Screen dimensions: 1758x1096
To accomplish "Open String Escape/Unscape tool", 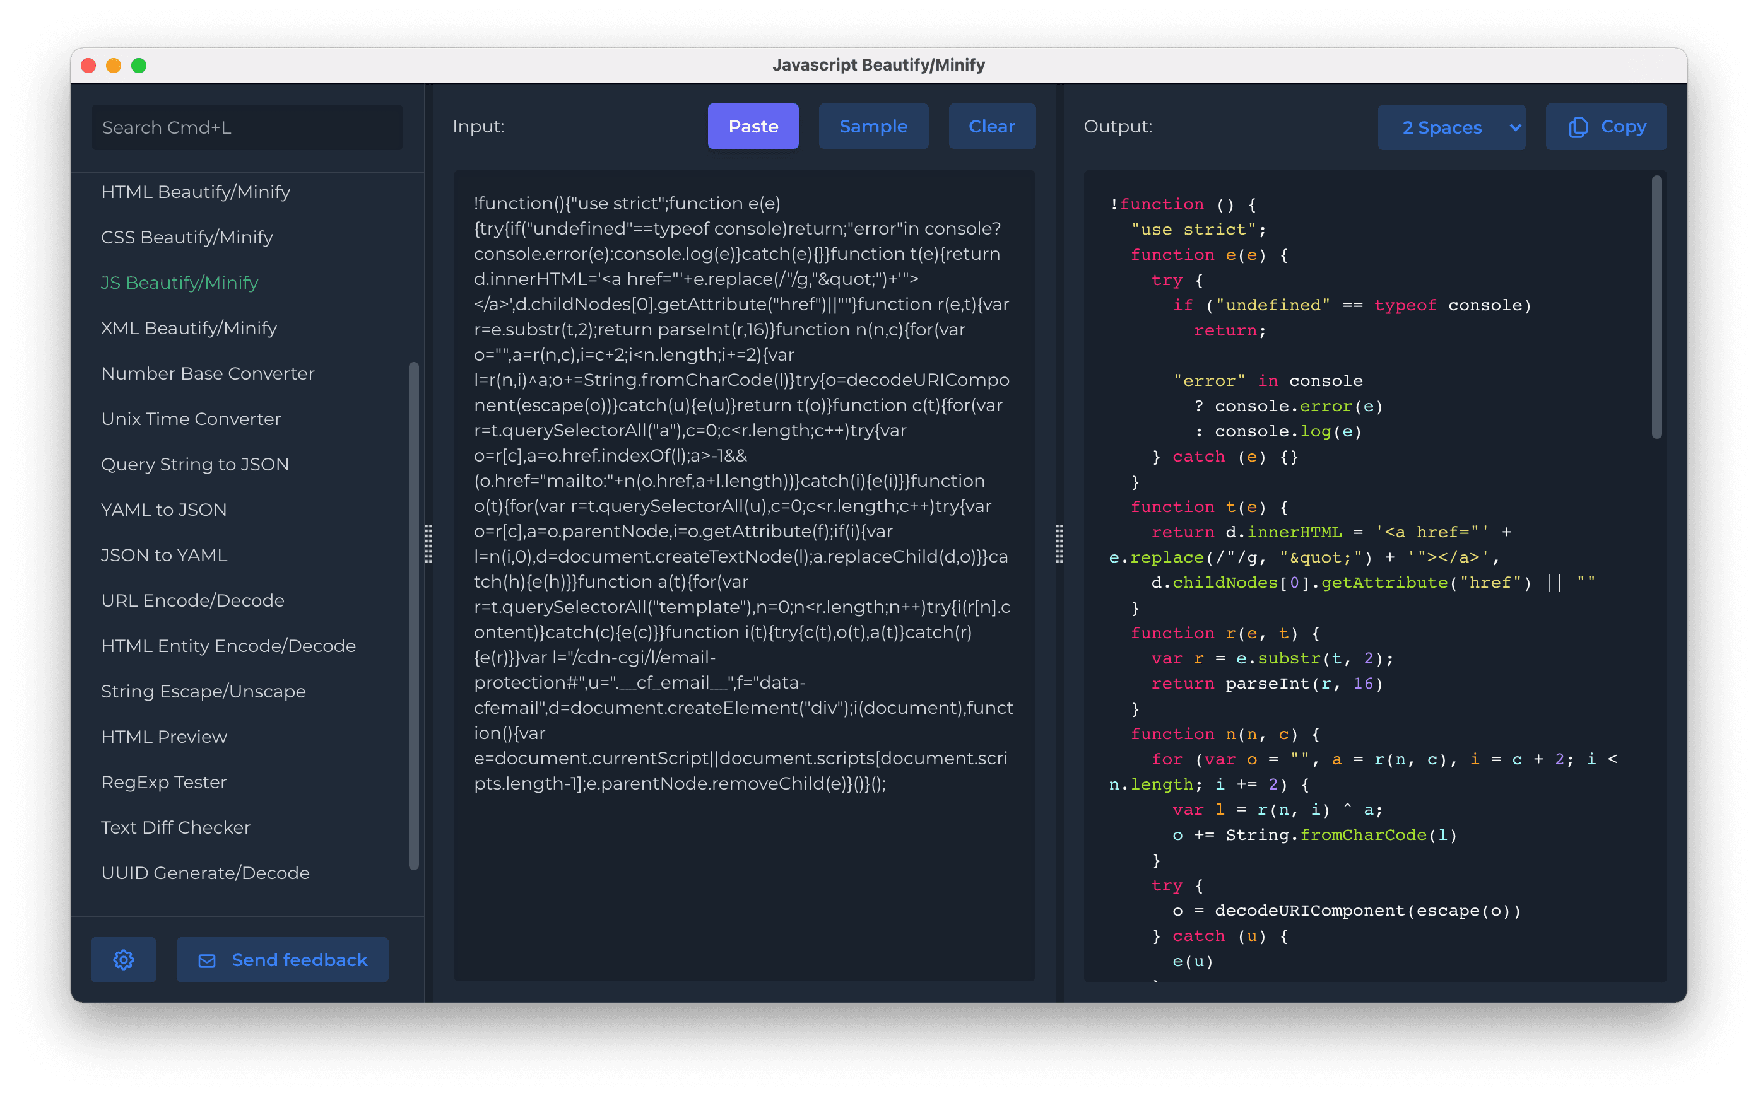I will 204,692.
